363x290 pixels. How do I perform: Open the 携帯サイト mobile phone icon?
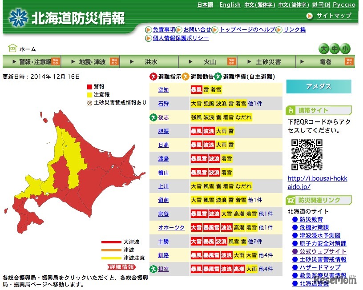(292, 110)
